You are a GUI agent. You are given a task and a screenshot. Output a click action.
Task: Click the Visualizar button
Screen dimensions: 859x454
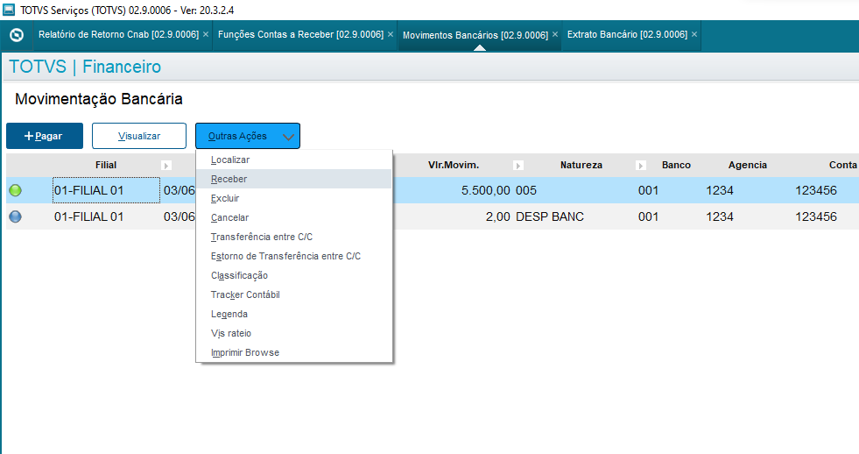(139, 136)
